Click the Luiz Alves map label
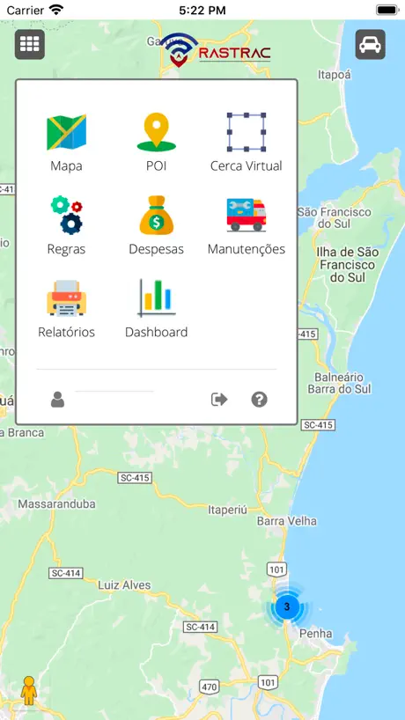This screenshot has width=405, height=720. coord(124,585)
